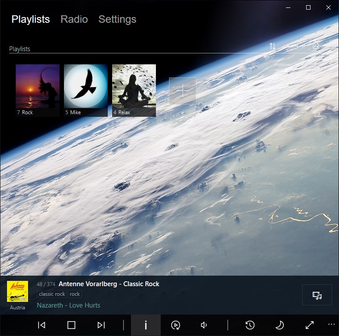Open the listening history clock icon
339x336 pixels.
[250, 325]
